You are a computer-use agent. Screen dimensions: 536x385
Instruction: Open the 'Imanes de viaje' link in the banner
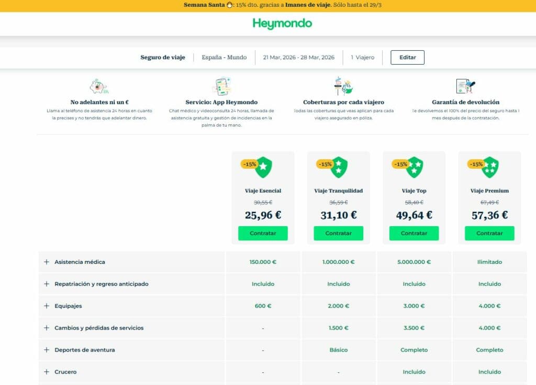click(307, 5)
